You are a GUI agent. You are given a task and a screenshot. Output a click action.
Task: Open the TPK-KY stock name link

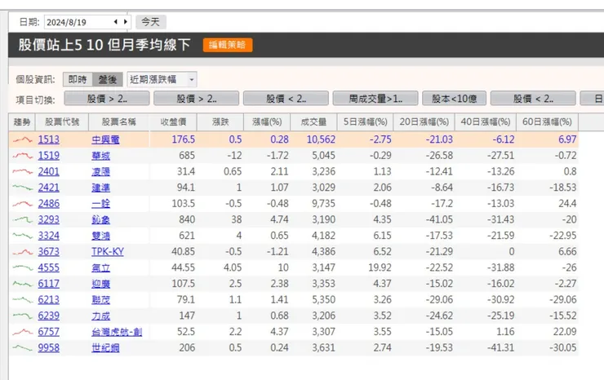(x=108, y=252)
